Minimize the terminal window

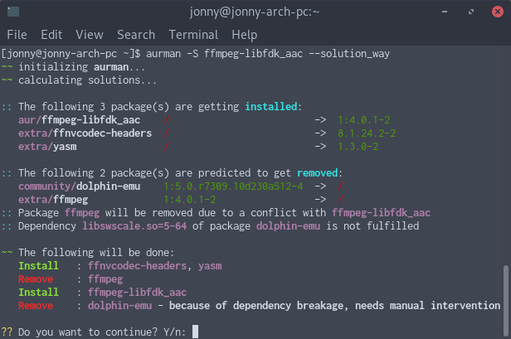click(445, 12)
